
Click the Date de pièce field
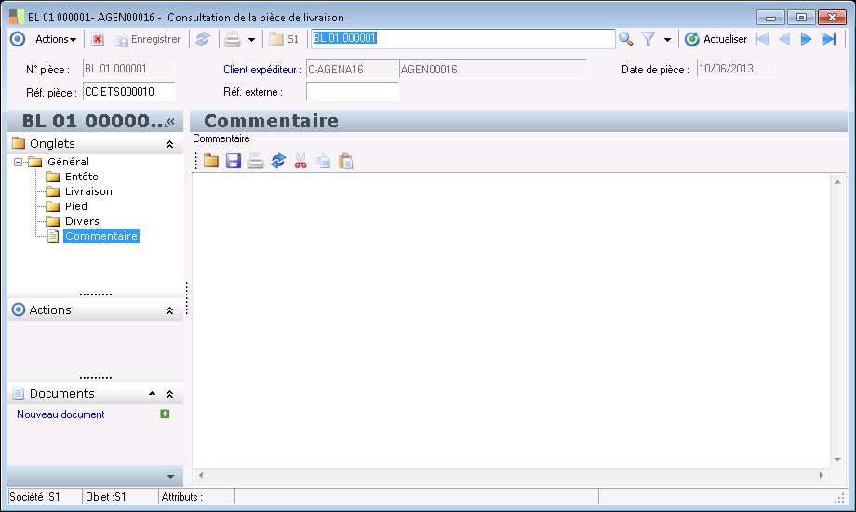coord(735,69)
